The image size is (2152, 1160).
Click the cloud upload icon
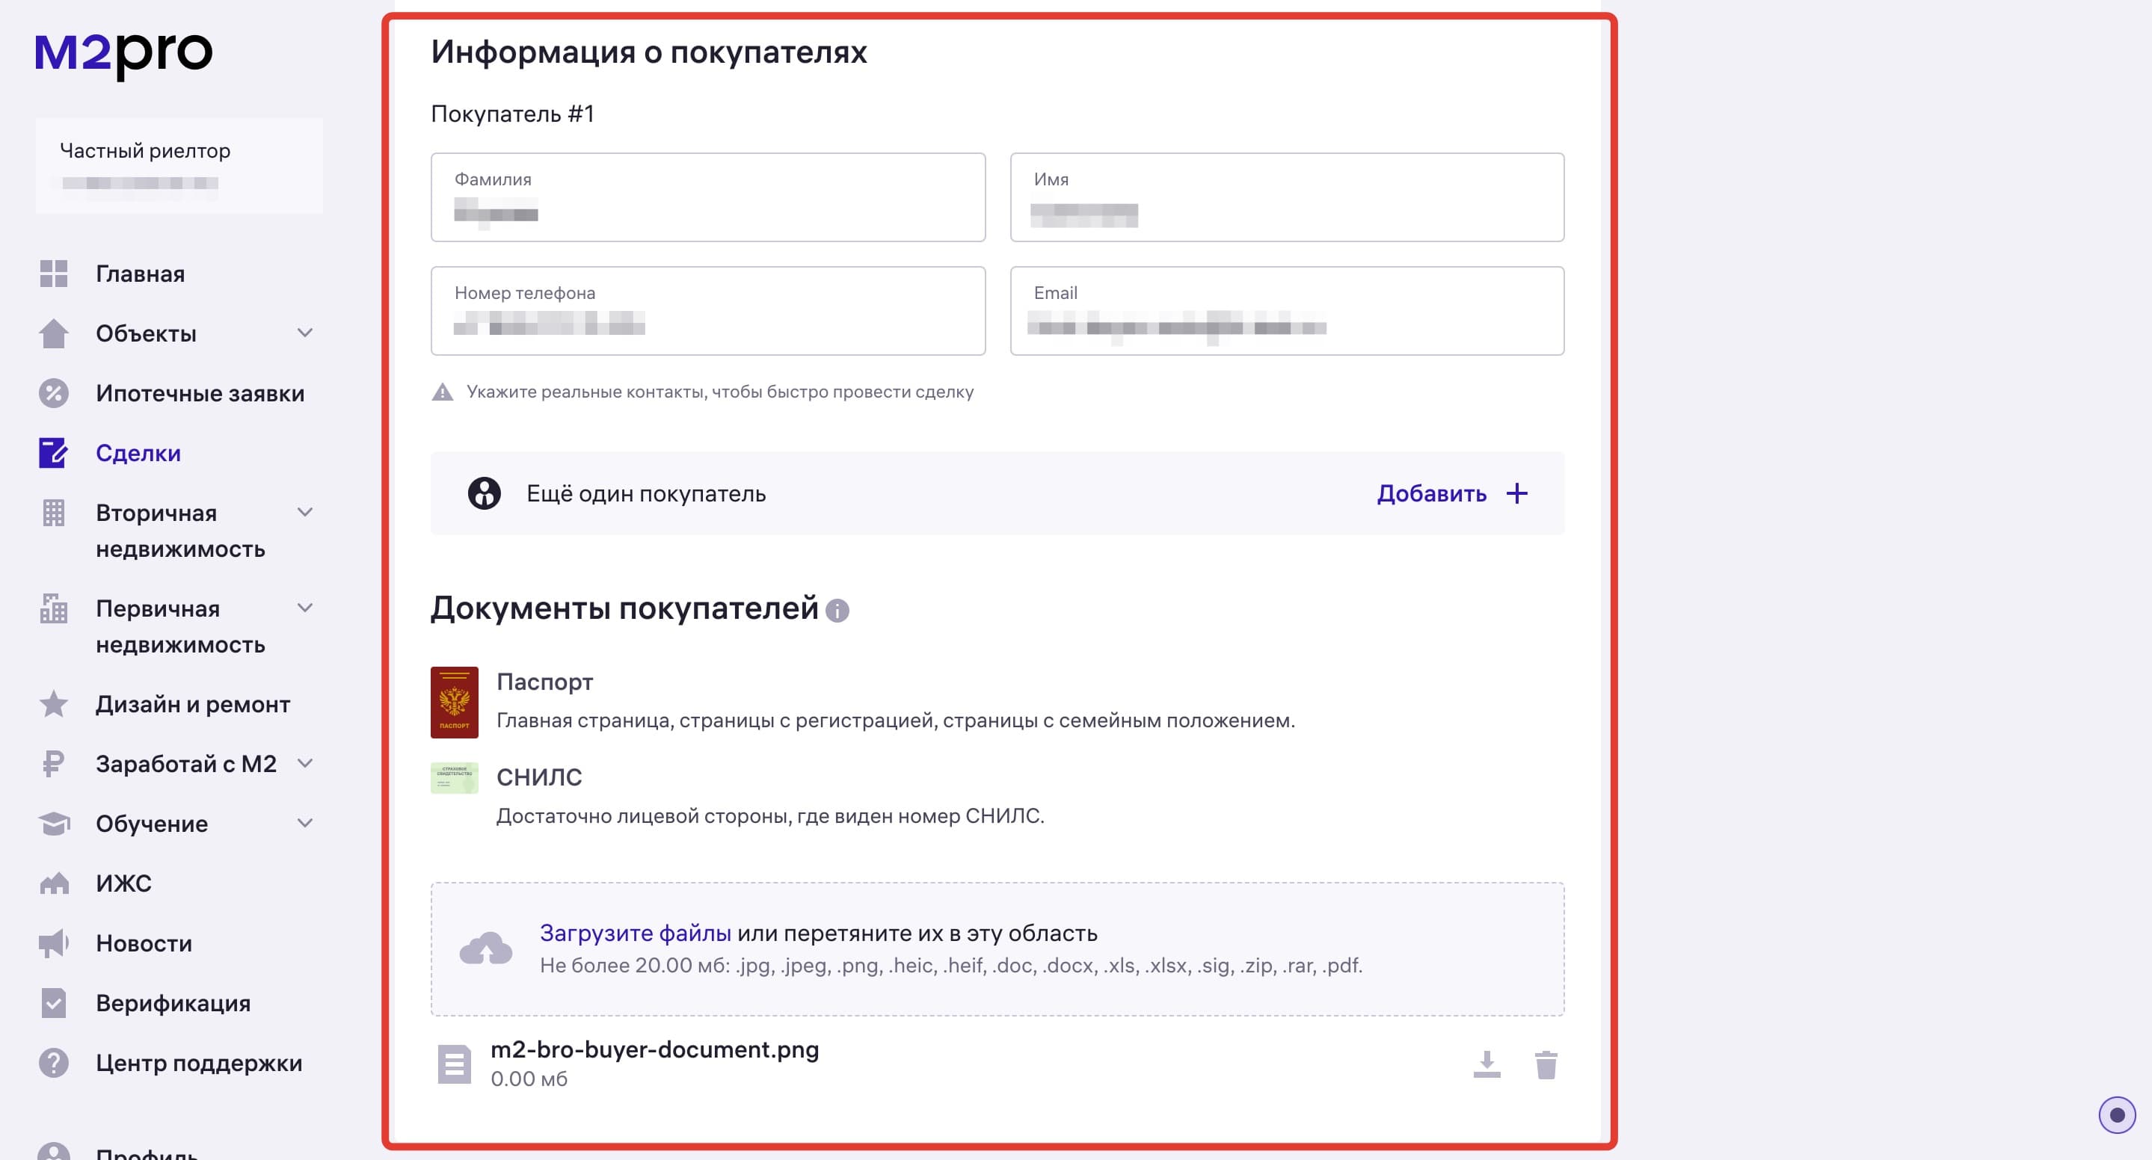pos(486,948)
